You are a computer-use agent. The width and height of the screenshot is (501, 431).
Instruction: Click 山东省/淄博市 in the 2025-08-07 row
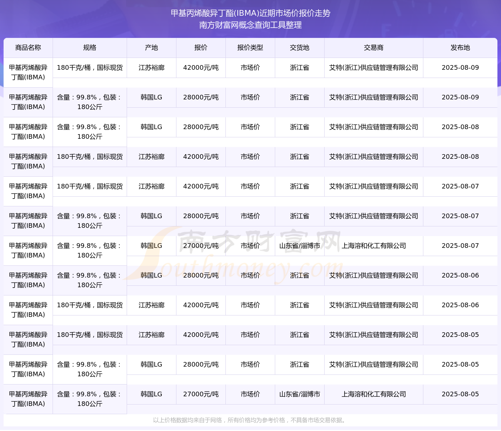(x=300, y=246)
